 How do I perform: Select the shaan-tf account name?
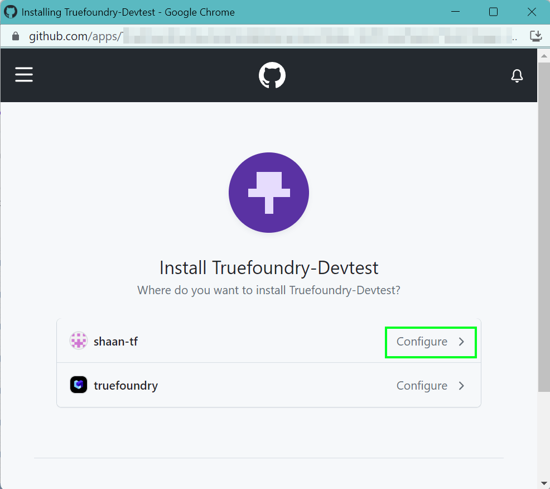(x=115, y=341)
